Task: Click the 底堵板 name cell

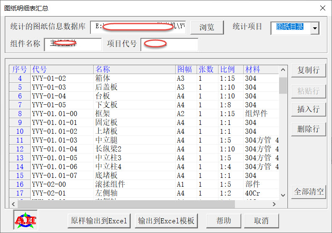Action: [134, 176]
